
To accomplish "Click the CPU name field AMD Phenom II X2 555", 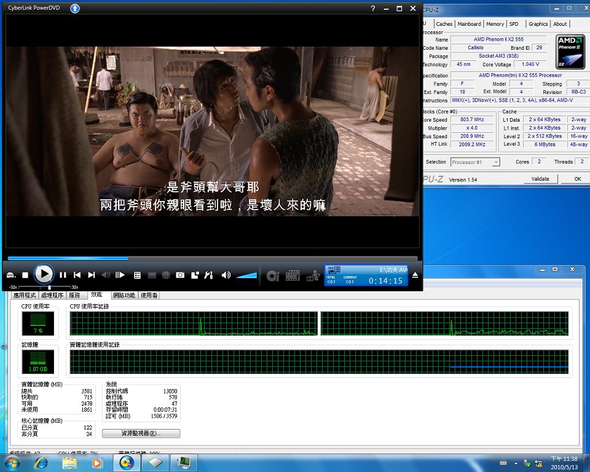I will click(498, 39).
